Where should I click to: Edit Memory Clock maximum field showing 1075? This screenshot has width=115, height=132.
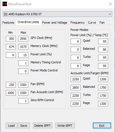[x=23, y=47]
